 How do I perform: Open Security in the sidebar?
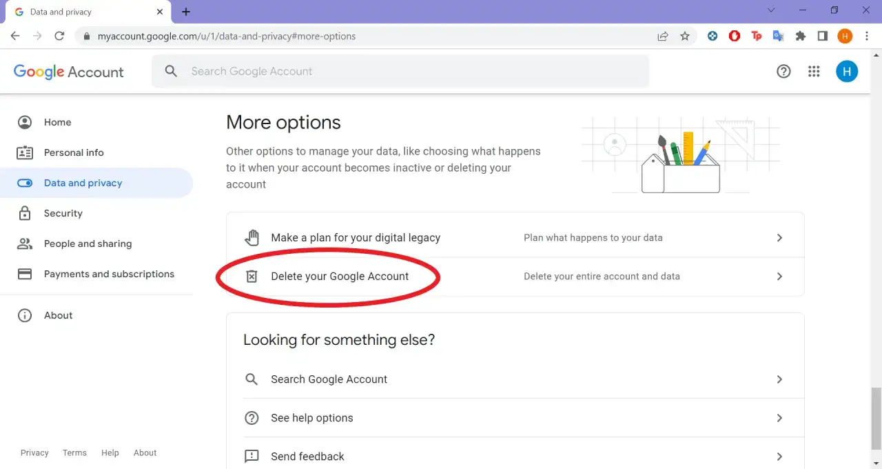coord(96,213)
